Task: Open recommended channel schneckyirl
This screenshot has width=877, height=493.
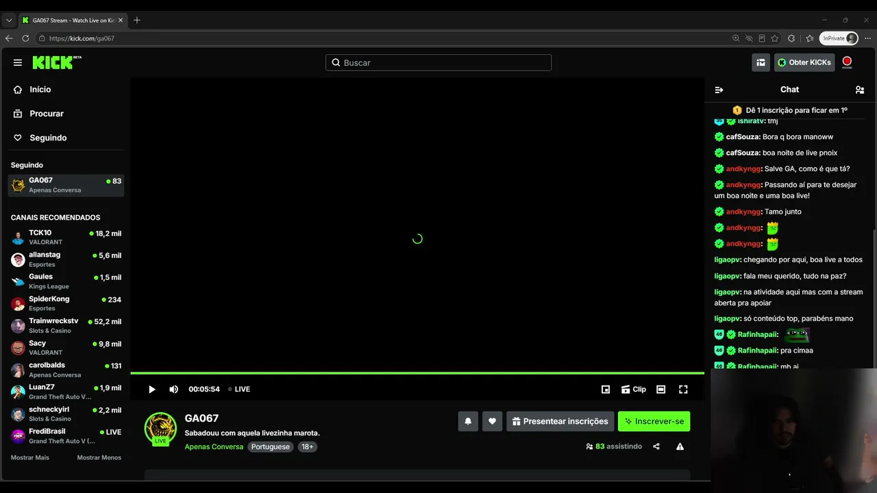Action: point(66,414)
